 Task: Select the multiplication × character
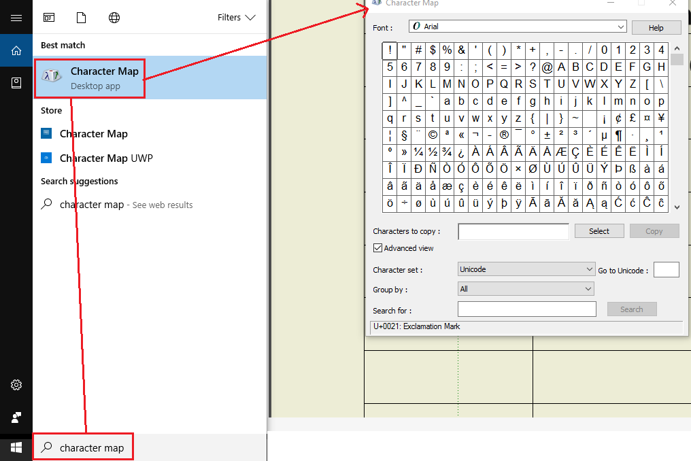518,169
